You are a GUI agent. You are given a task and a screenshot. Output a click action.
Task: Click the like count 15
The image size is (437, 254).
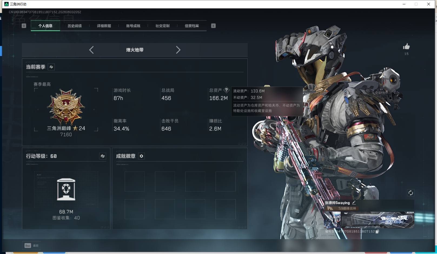click(406, 54)
